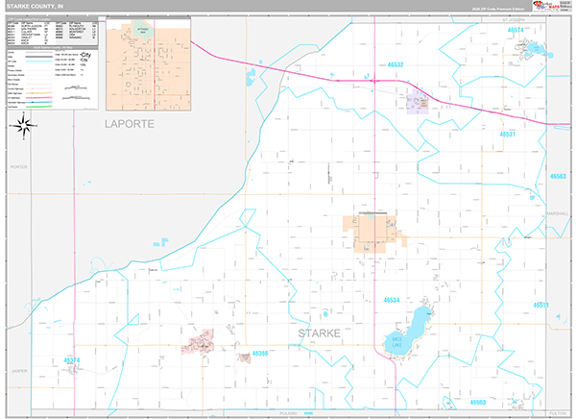Click ZIP code label 46534
The image size is (576, 419).
pyautogui.click(x=392, y=300)
